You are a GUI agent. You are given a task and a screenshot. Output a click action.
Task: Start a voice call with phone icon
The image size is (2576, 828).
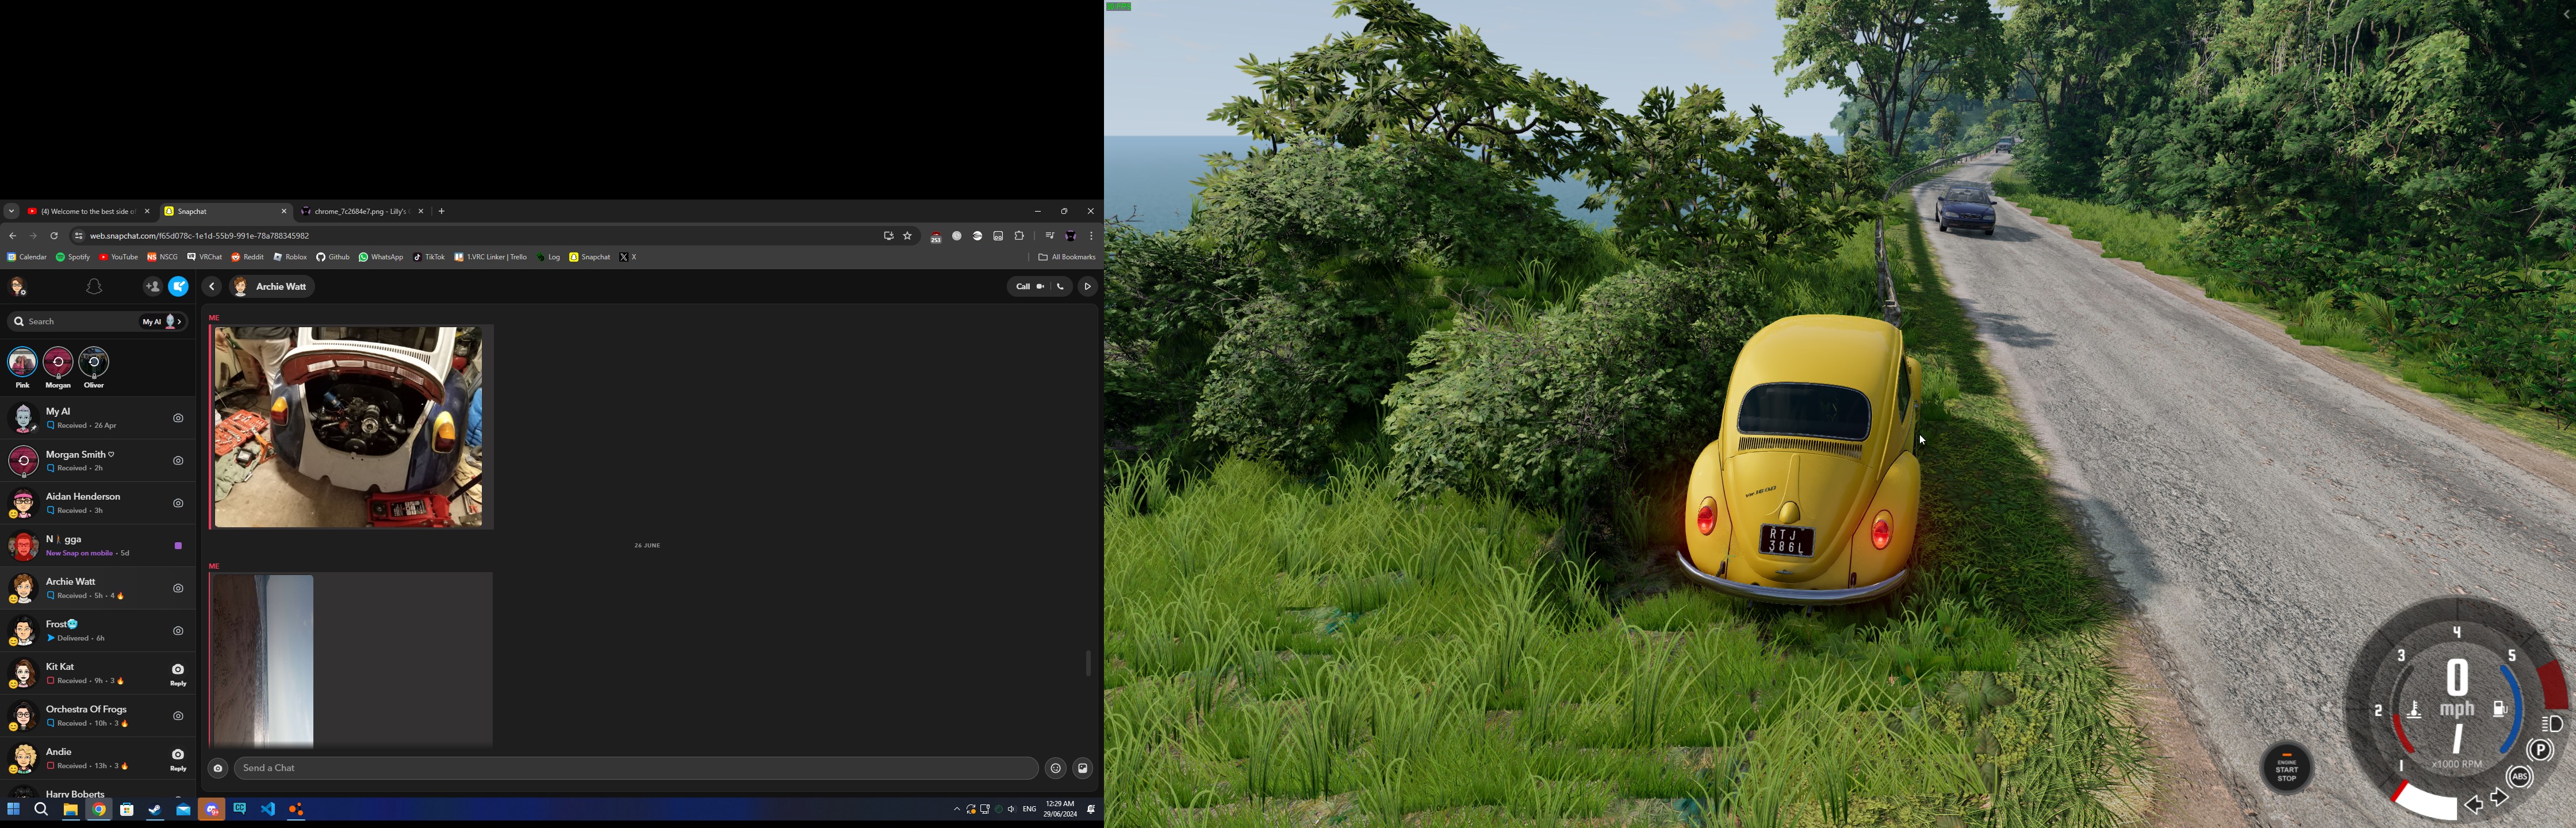pyautogui.click(x=1061, y=287)
